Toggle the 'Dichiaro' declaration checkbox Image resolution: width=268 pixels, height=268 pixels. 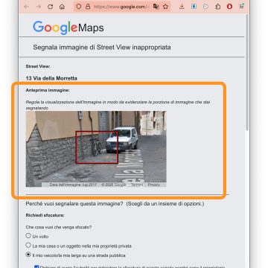coord(36,267)
